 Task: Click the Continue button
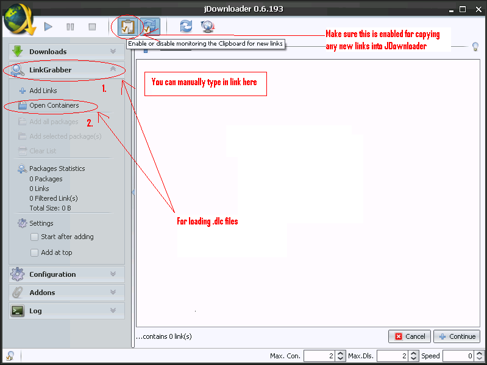[x=457, y=336]
